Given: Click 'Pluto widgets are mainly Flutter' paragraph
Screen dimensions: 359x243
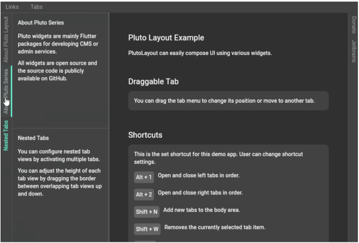Looking at the screenshot, I should pyautogui.click(x=58, y=44).
